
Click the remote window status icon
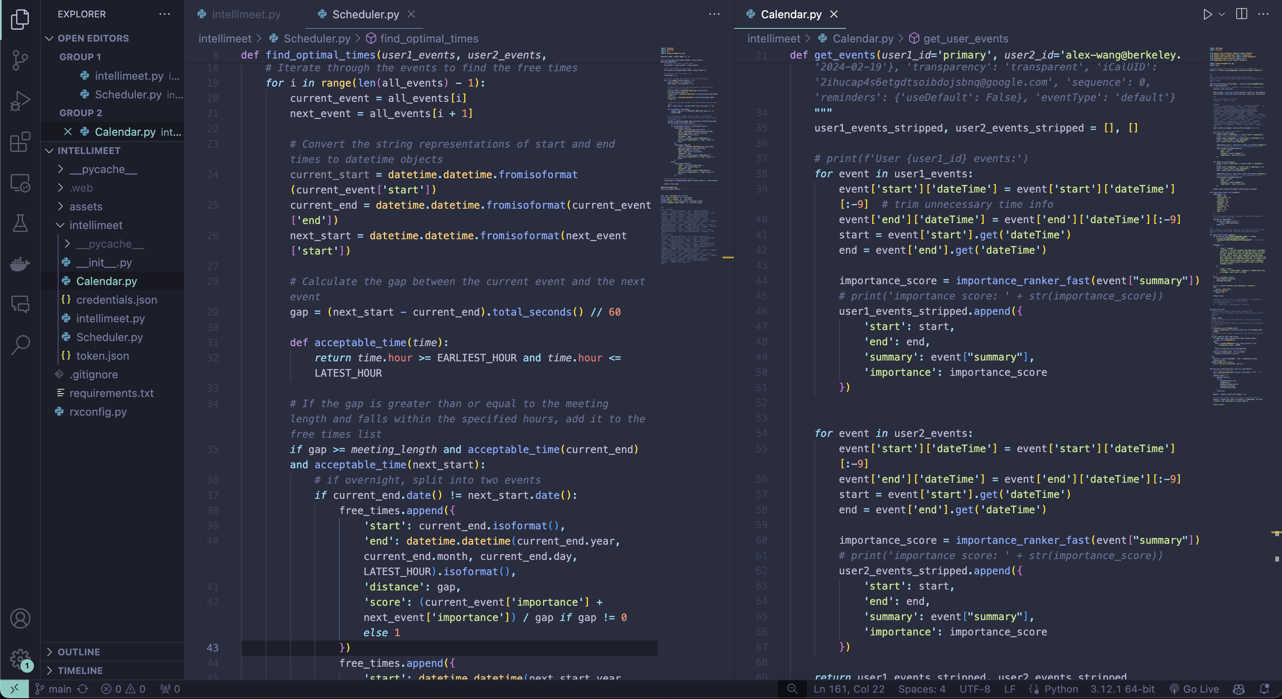[x=14, y=689]
